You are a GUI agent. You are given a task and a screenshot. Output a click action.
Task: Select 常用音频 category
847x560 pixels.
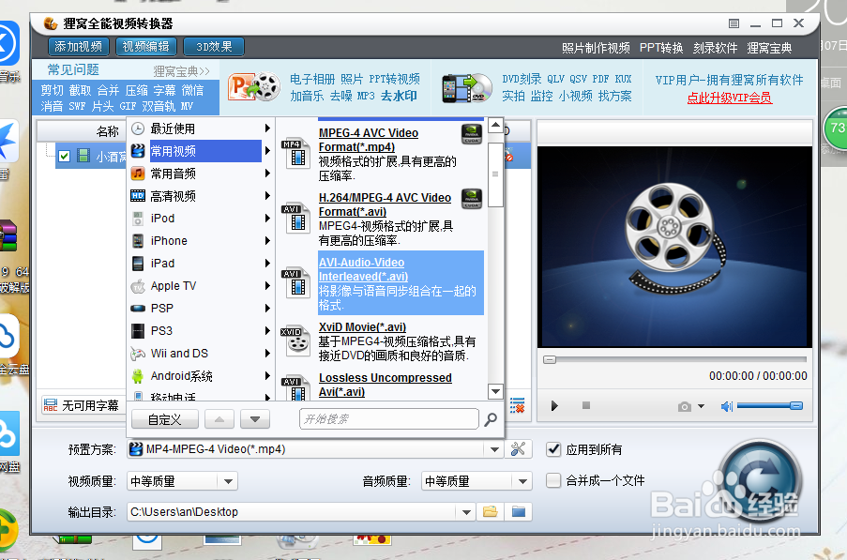pos(201,174)
